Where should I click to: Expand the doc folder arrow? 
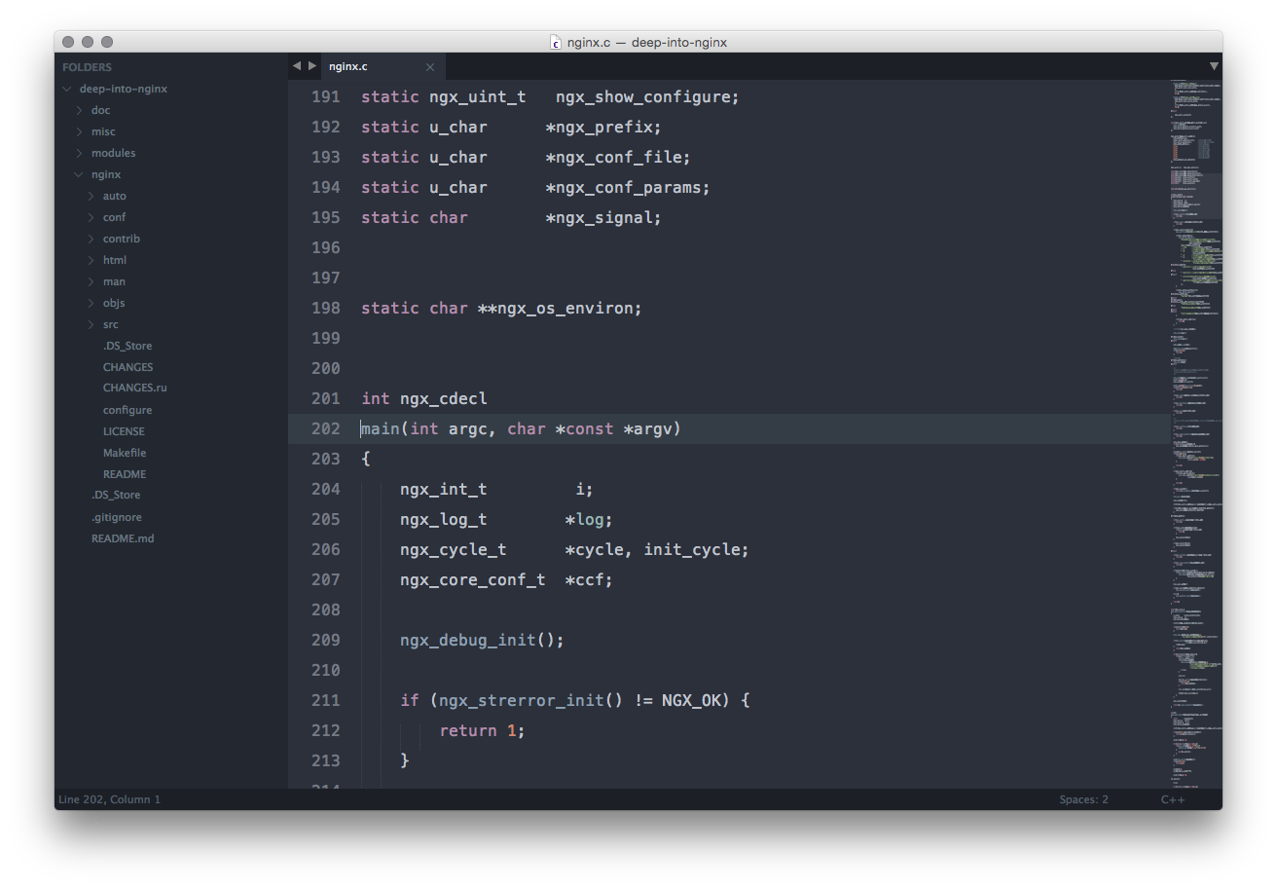click(x=79, y=110)
